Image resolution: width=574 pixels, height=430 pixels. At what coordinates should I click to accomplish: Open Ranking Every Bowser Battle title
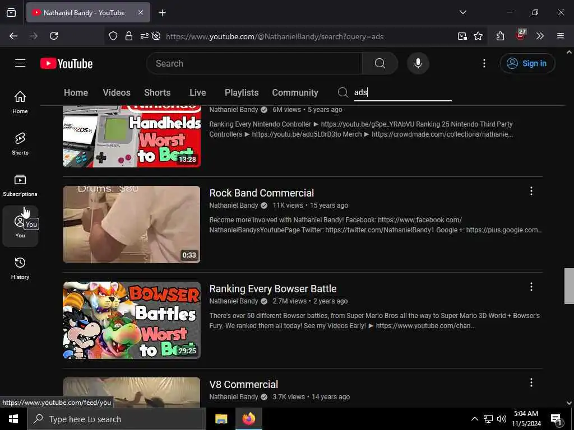pyautogui.click(x=273, y=288)
